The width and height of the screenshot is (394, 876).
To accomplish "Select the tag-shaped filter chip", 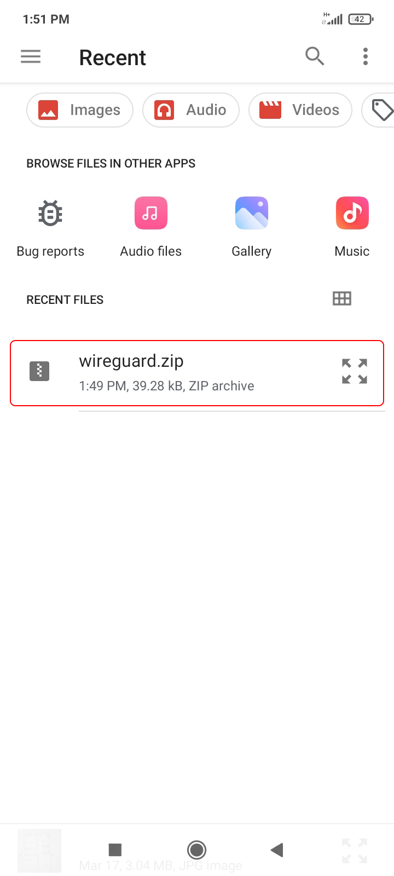I will (379, 110).
